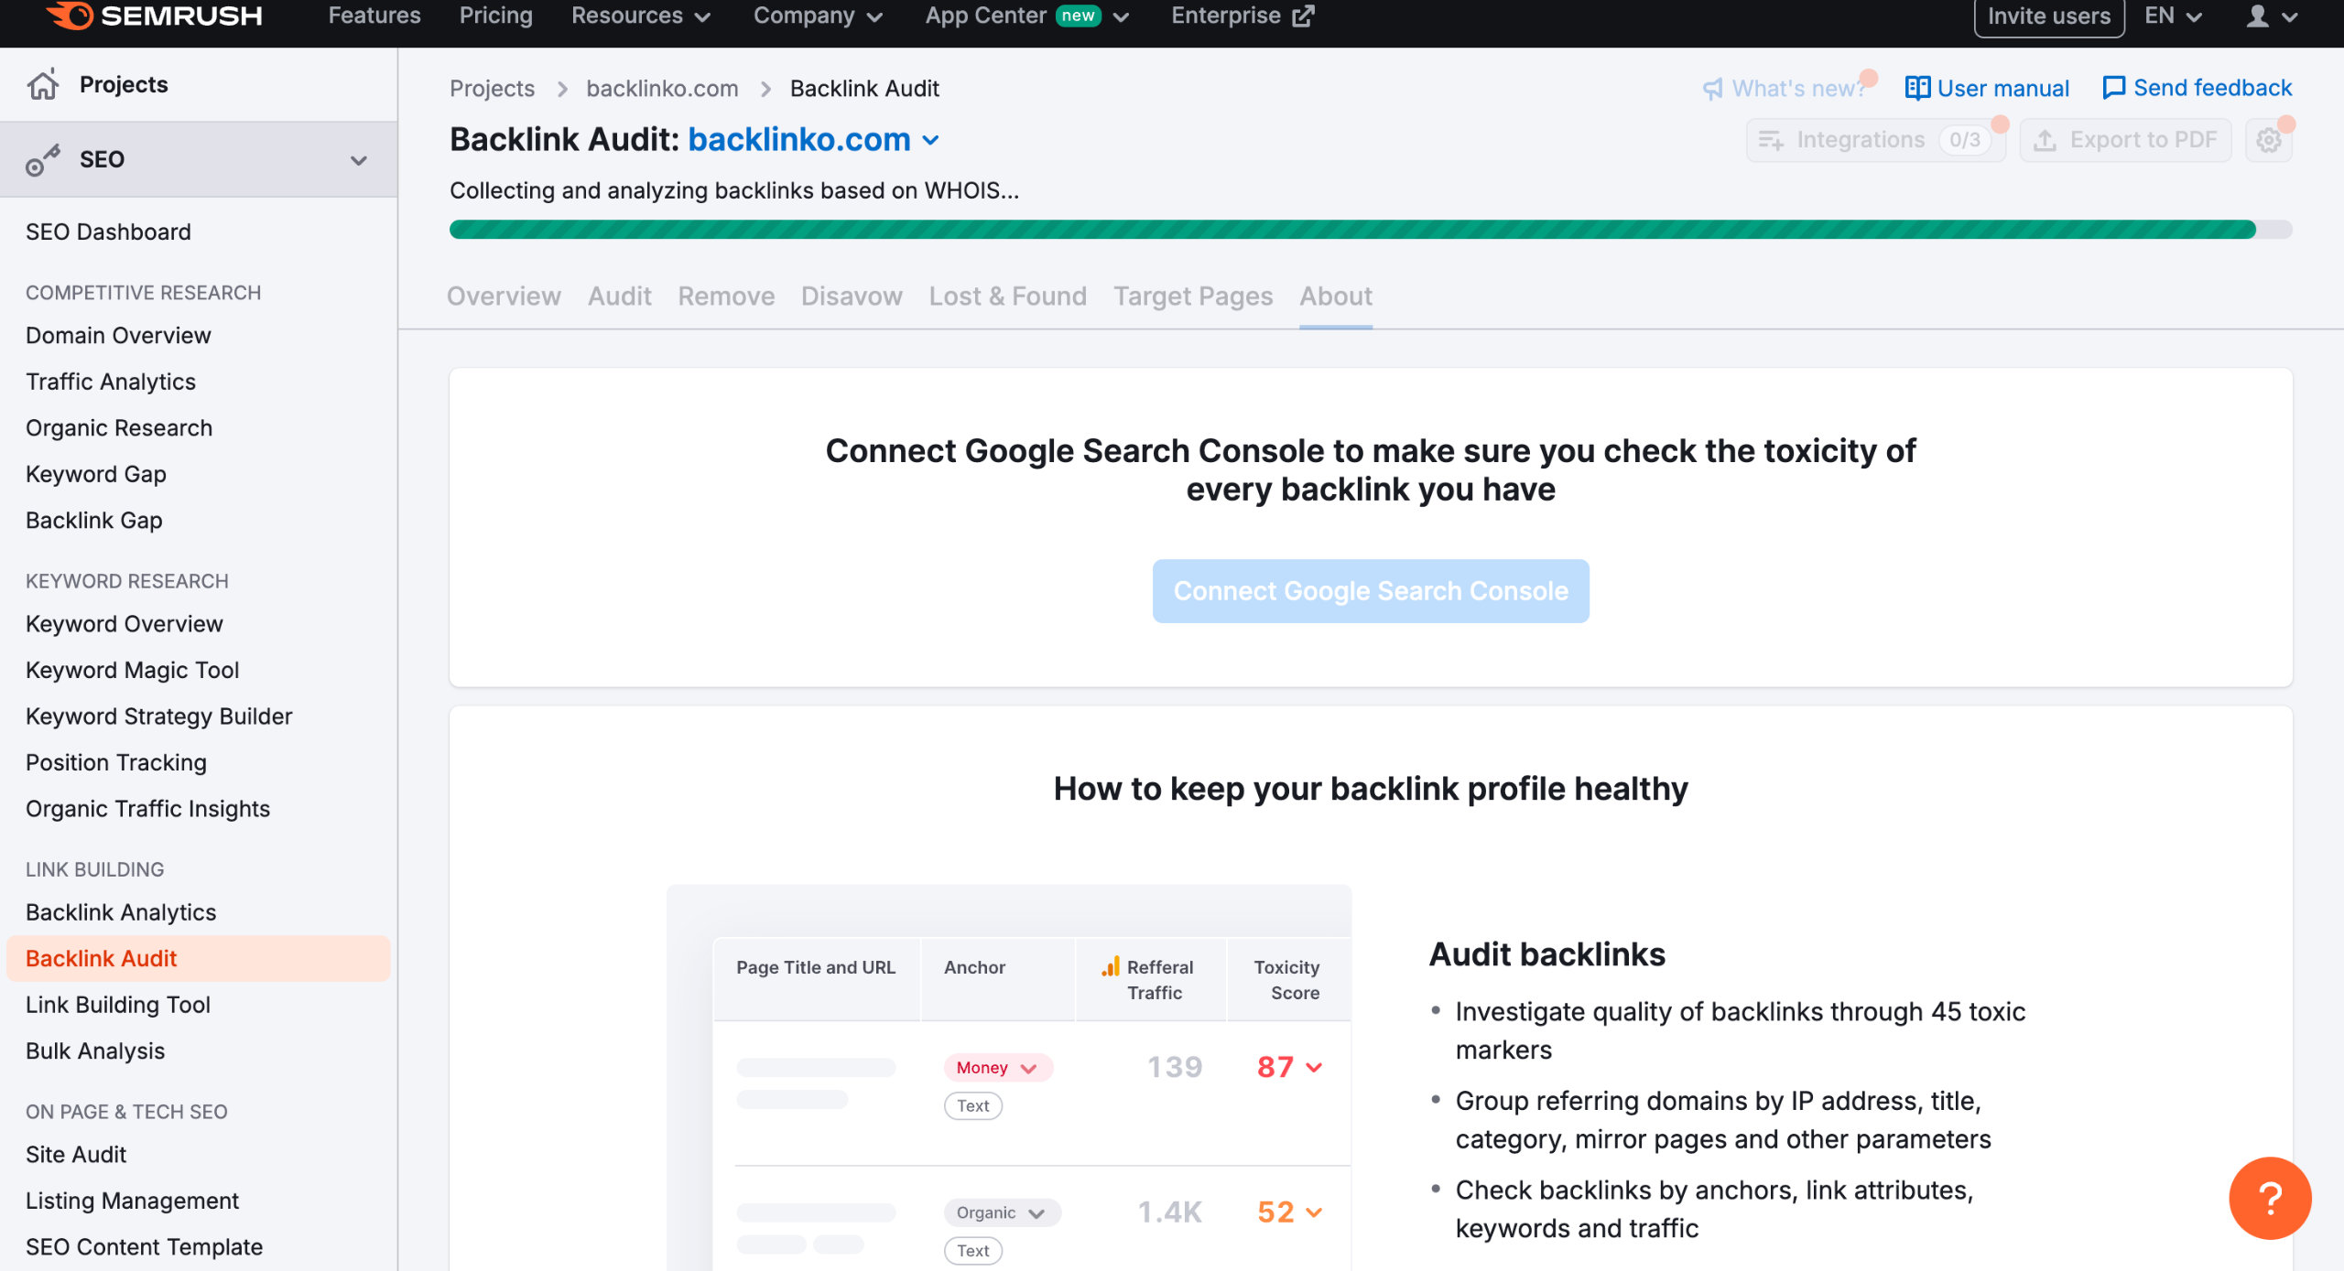The width and height of the screenshot is (2344, 1271).
Task: Click the What's new megaphone icon
Action: point(1712,89)
